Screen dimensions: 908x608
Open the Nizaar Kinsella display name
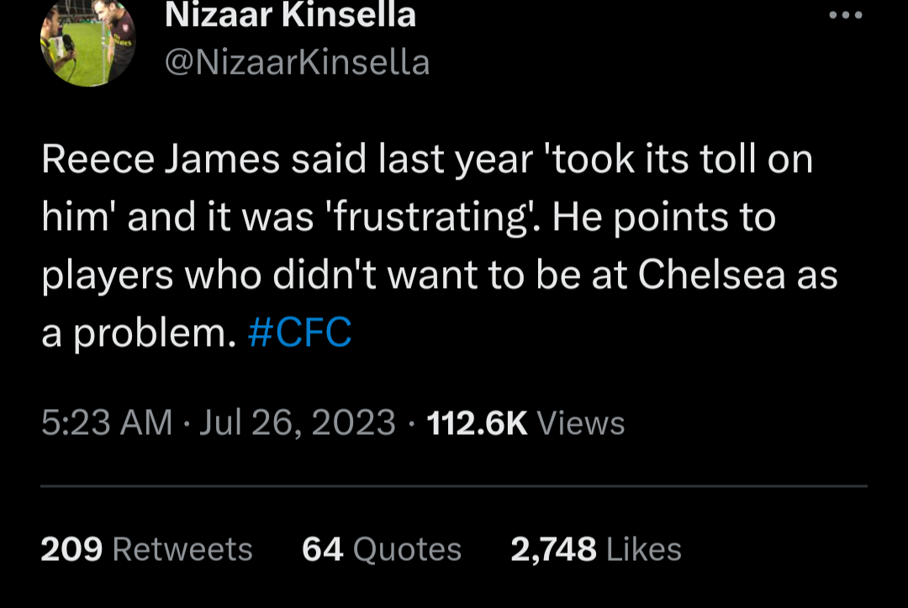click(290, 15)
